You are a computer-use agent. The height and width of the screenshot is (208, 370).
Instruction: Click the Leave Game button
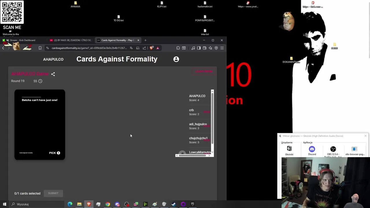(x=204, y=71)
